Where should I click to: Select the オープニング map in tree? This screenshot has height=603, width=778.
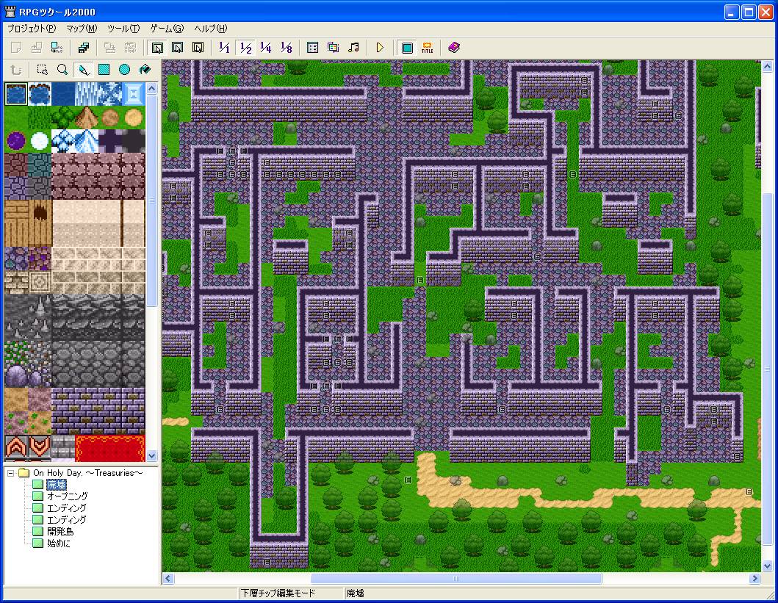click(68, 497)
